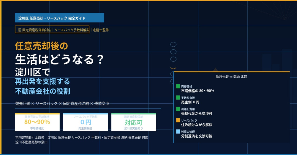Click the orange heading 任意売却後の
Viewport: 297px width, 155px height.
(x=41, y=46)
